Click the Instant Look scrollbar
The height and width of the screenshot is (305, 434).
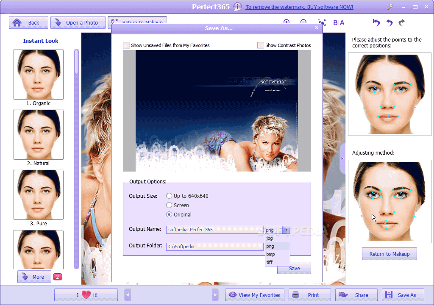[x=76, y=159]
